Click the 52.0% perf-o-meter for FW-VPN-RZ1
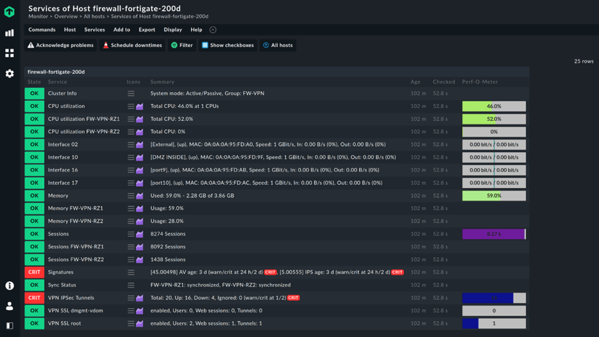The width and height of the screenshot is (599, 337). pyautogui.click(x=494, y=119)
